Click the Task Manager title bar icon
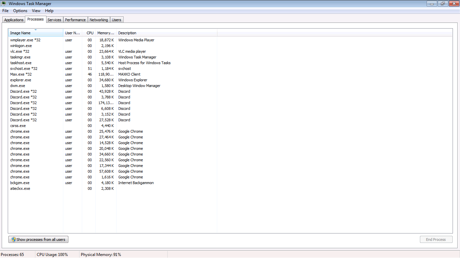The height and width of the screenshot is (258, 460). click(x=3, y=4)
